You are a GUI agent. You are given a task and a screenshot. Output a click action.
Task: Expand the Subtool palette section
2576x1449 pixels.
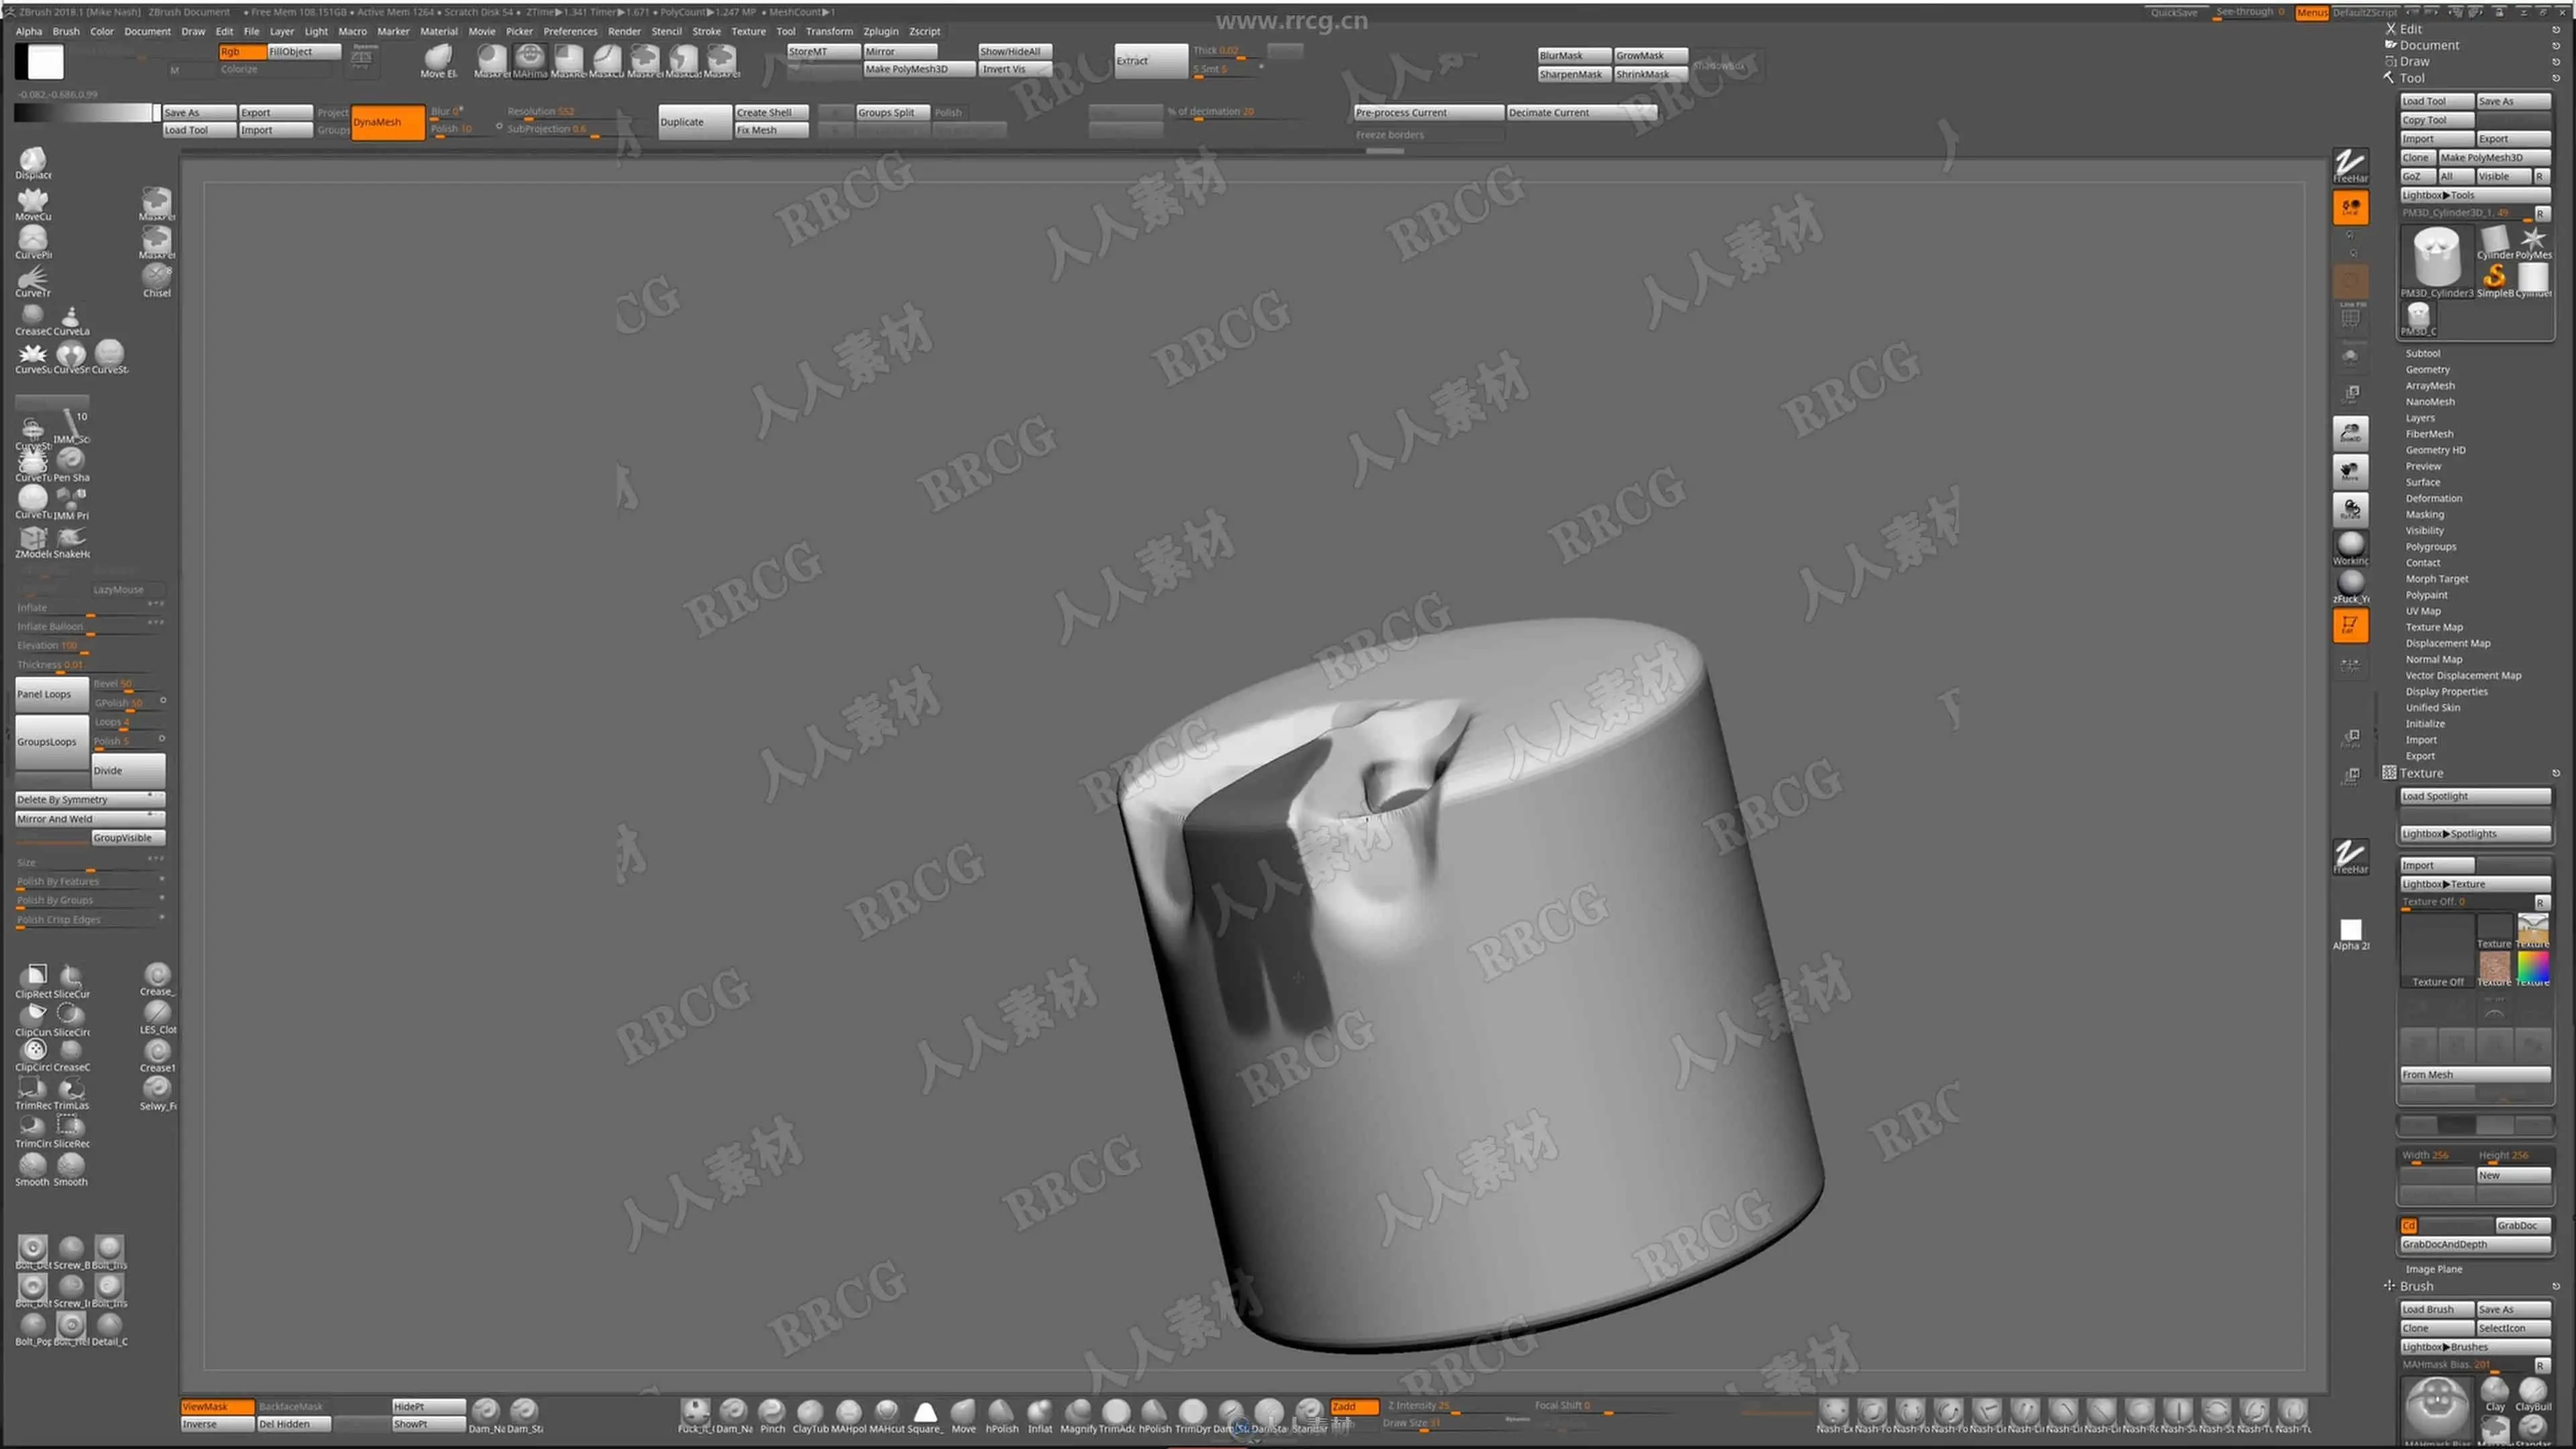(x=2423, y=353)
